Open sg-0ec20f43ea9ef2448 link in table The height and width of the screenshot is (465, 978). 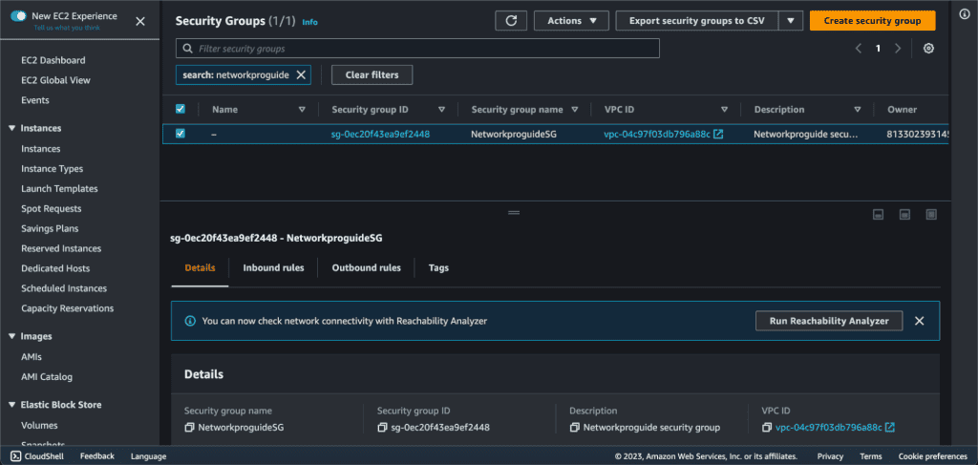tap(380, 134)
